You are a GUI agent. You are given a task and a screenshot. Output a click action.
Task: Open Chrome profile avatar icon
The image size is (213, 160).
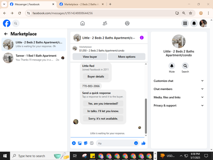(x=201, y=13)
